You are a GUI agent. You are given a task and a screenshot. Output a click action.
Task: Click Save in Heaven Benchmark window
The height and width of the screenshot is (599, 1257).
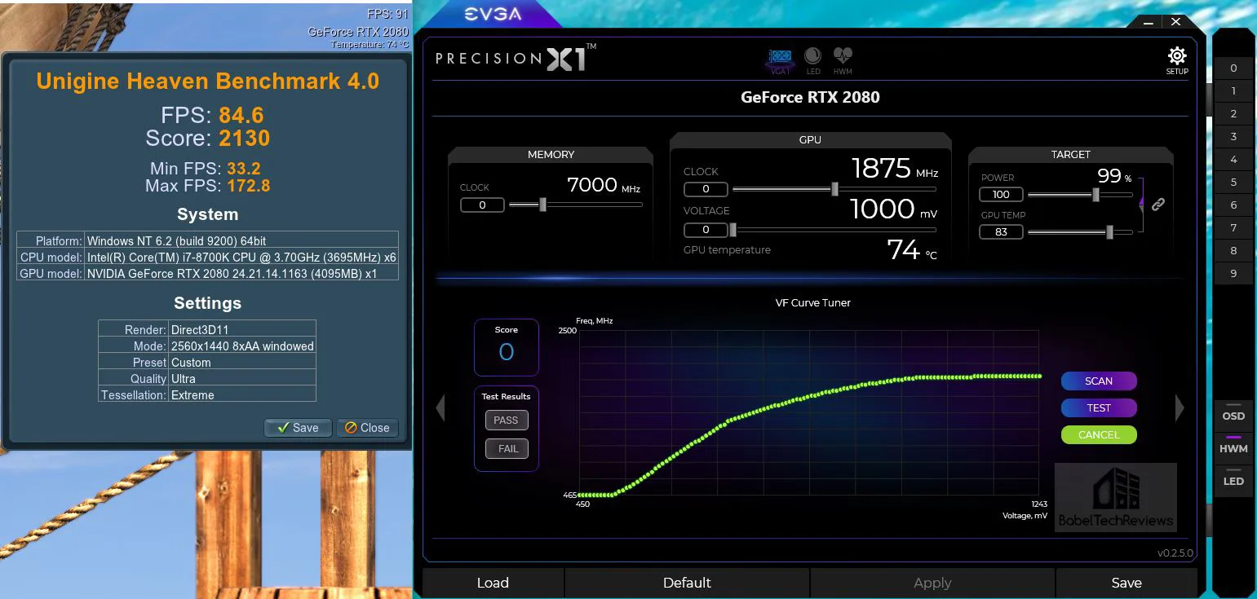point(298,428)
